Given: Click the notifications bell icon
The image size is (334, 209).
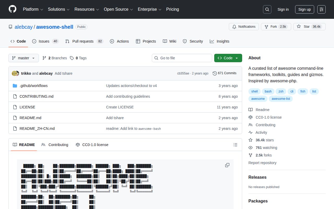Looking at the screenshot, I should (x=234, y=26).
